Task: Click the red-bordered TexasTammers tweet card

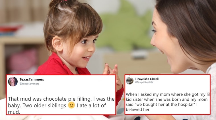Action: pyautogui.click(x=61, y=95)
